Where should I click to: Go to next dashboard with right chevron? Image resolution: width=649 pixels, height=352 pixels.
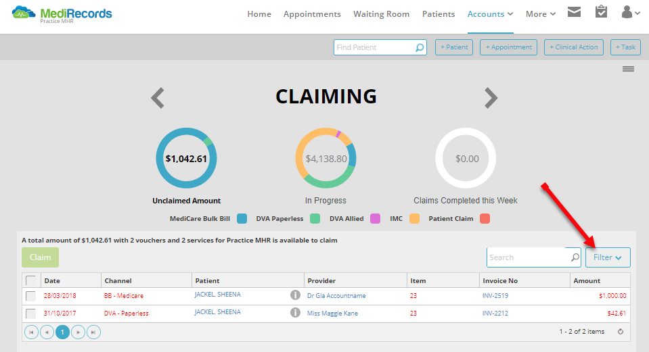tap(491, 98)
